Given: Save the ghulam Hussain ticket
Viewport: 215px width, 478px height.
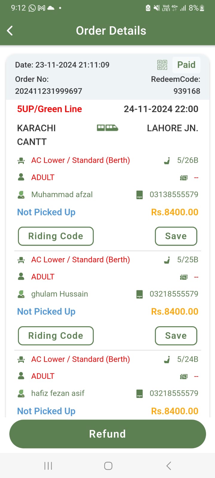Looking at the screenshot, I should (x=176, y=336).
